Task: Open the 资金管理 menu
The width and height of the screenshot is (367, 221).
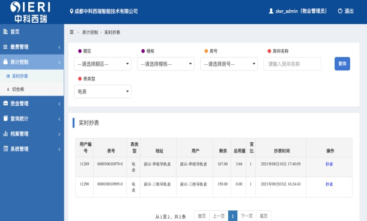Action: 32,103
